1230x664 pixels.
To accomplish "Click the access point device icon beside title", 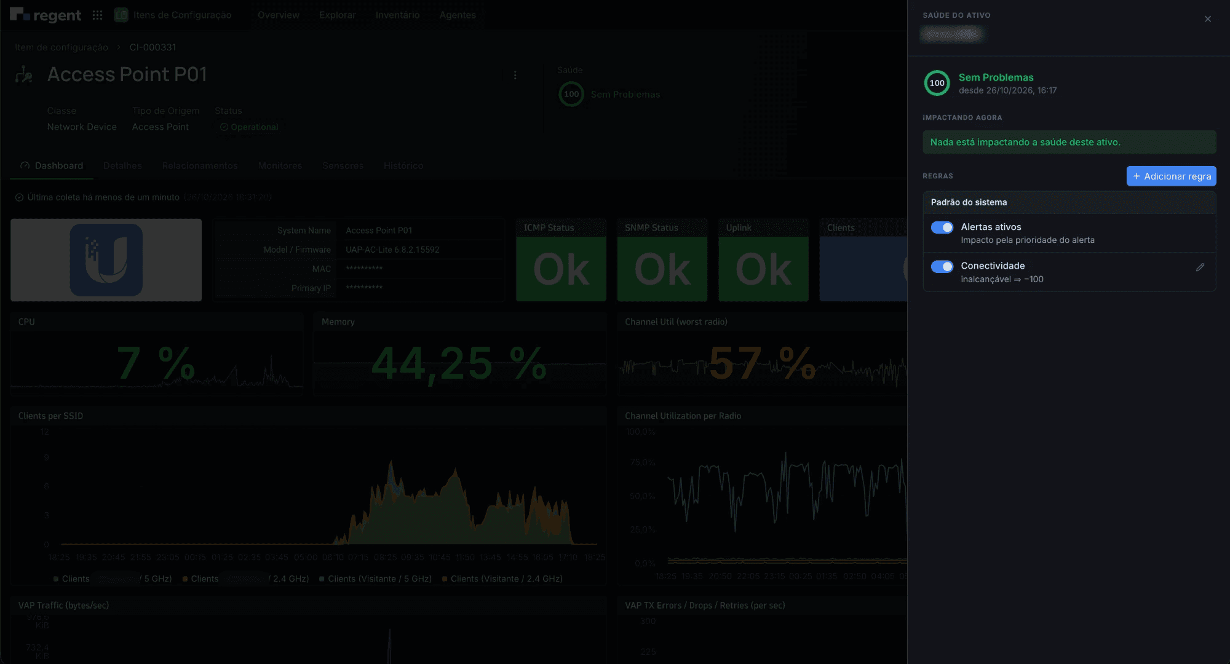I will point(24,74).
